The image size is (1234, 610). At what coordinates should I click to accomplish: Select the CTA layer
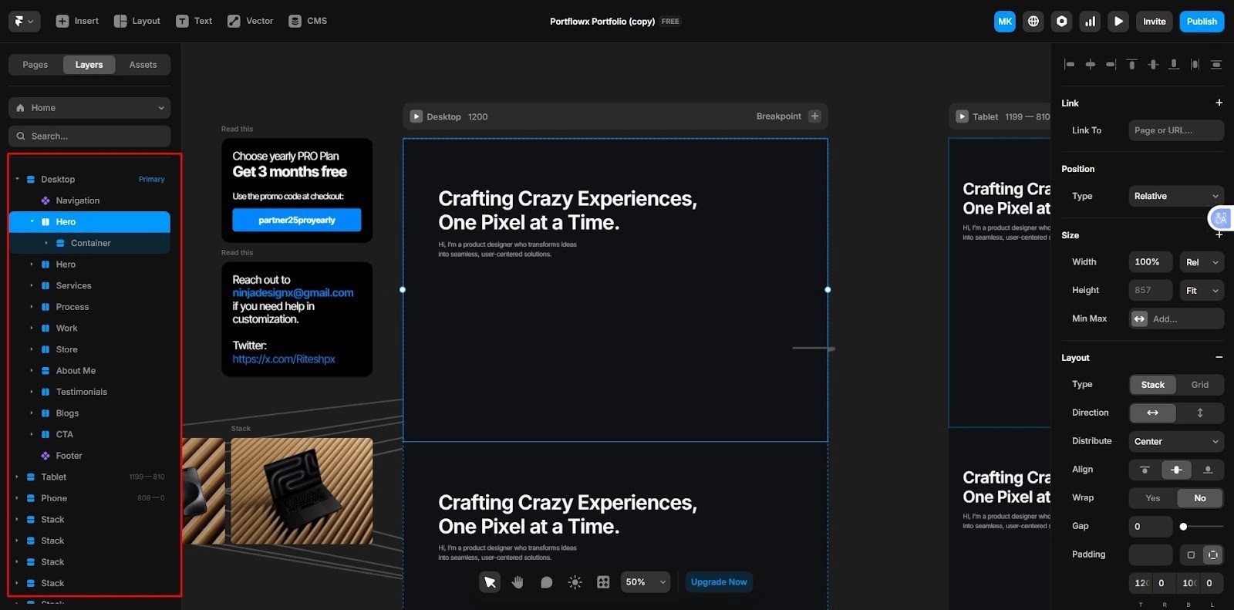(x=65, y=435)
